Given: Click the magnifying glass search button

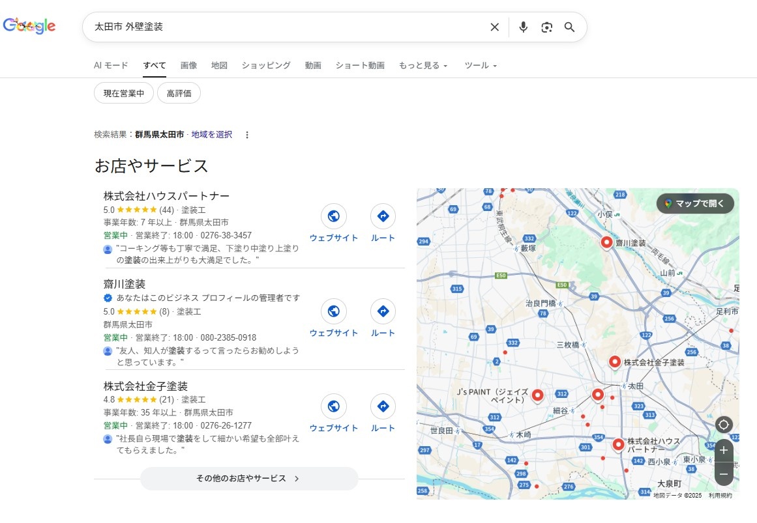Looking at the screenshot, I should point(570,27).
